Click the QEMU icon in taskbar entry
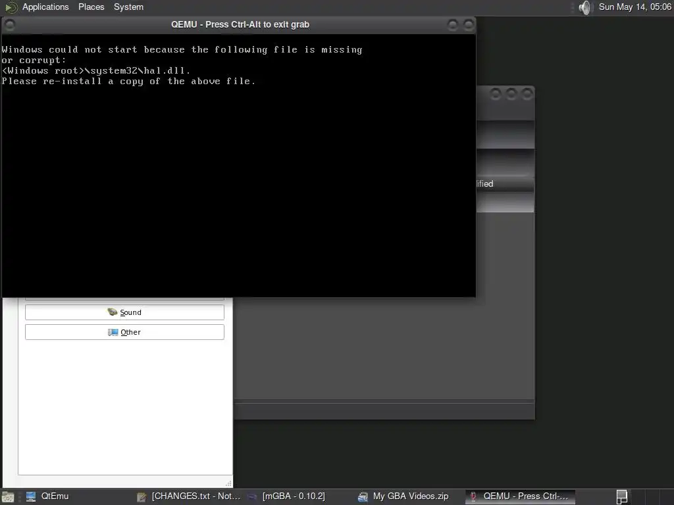Screen dimensions: 674x505 point(473,497)
